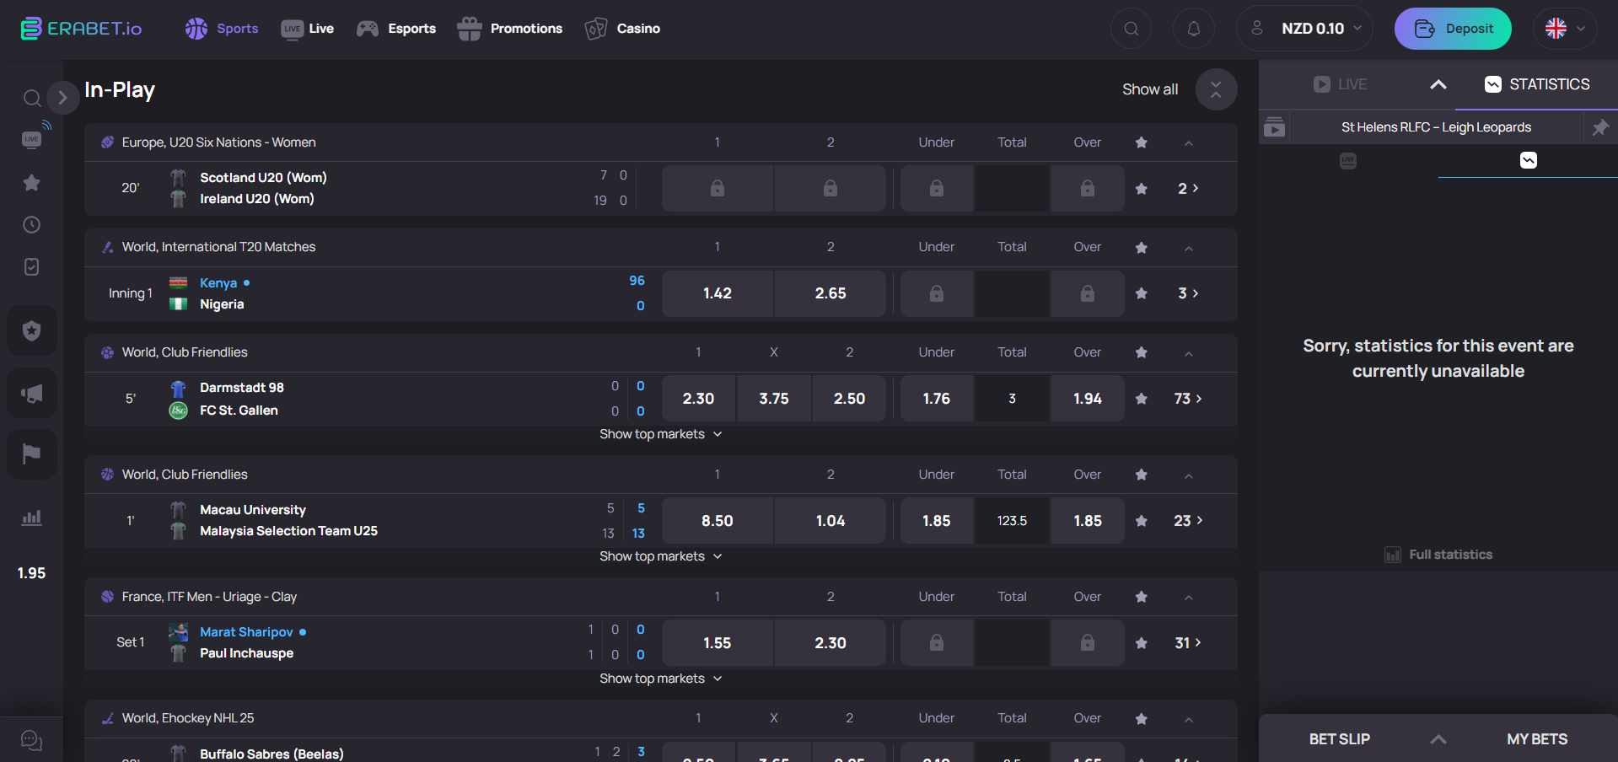Open the search icon in top bar
1618x762 pixels.
click(x=1132, y=29)
